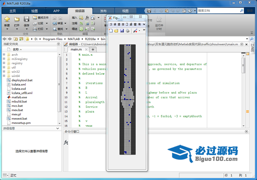The height and width of the screenshot is (180, 257).
Task: Click the quick access save icon
Action: pyautogui.click(x=149, y=11)
